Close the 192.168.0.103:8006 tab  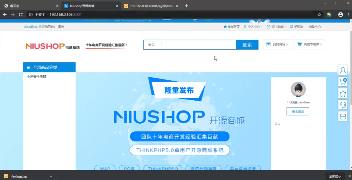coord(177,6)
